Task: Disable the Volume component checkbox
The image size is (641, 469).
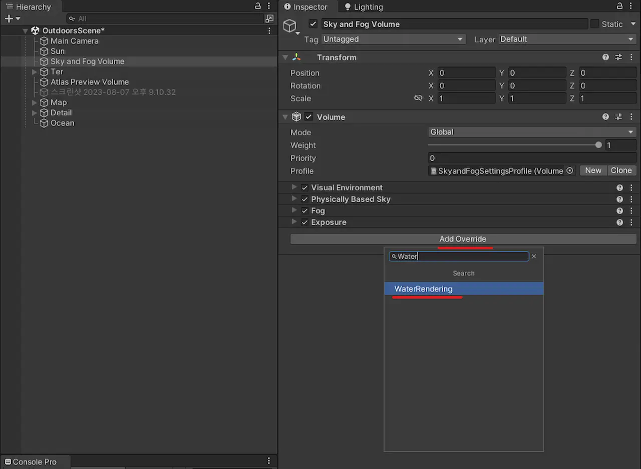Action: [308, 117]
